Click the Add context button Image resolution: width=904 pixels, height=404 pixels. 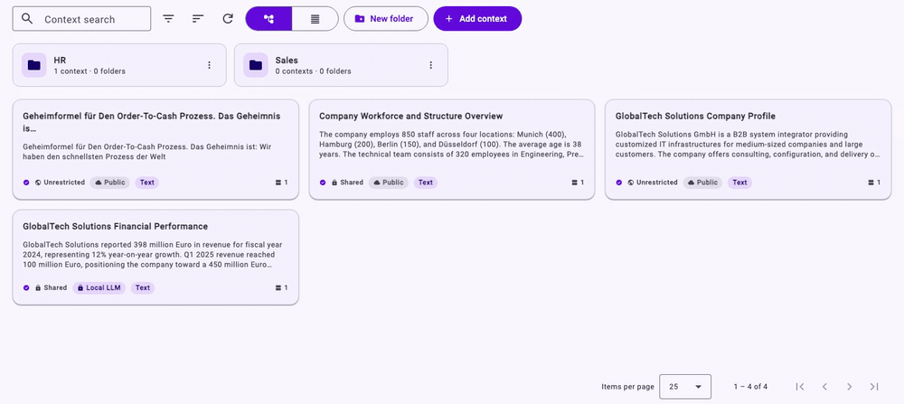pos(477,18)
